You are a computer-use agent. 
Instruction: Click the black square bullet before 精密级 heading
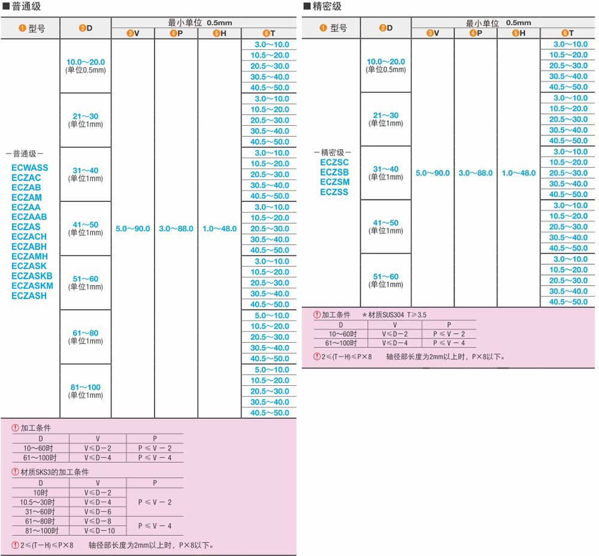307,7
